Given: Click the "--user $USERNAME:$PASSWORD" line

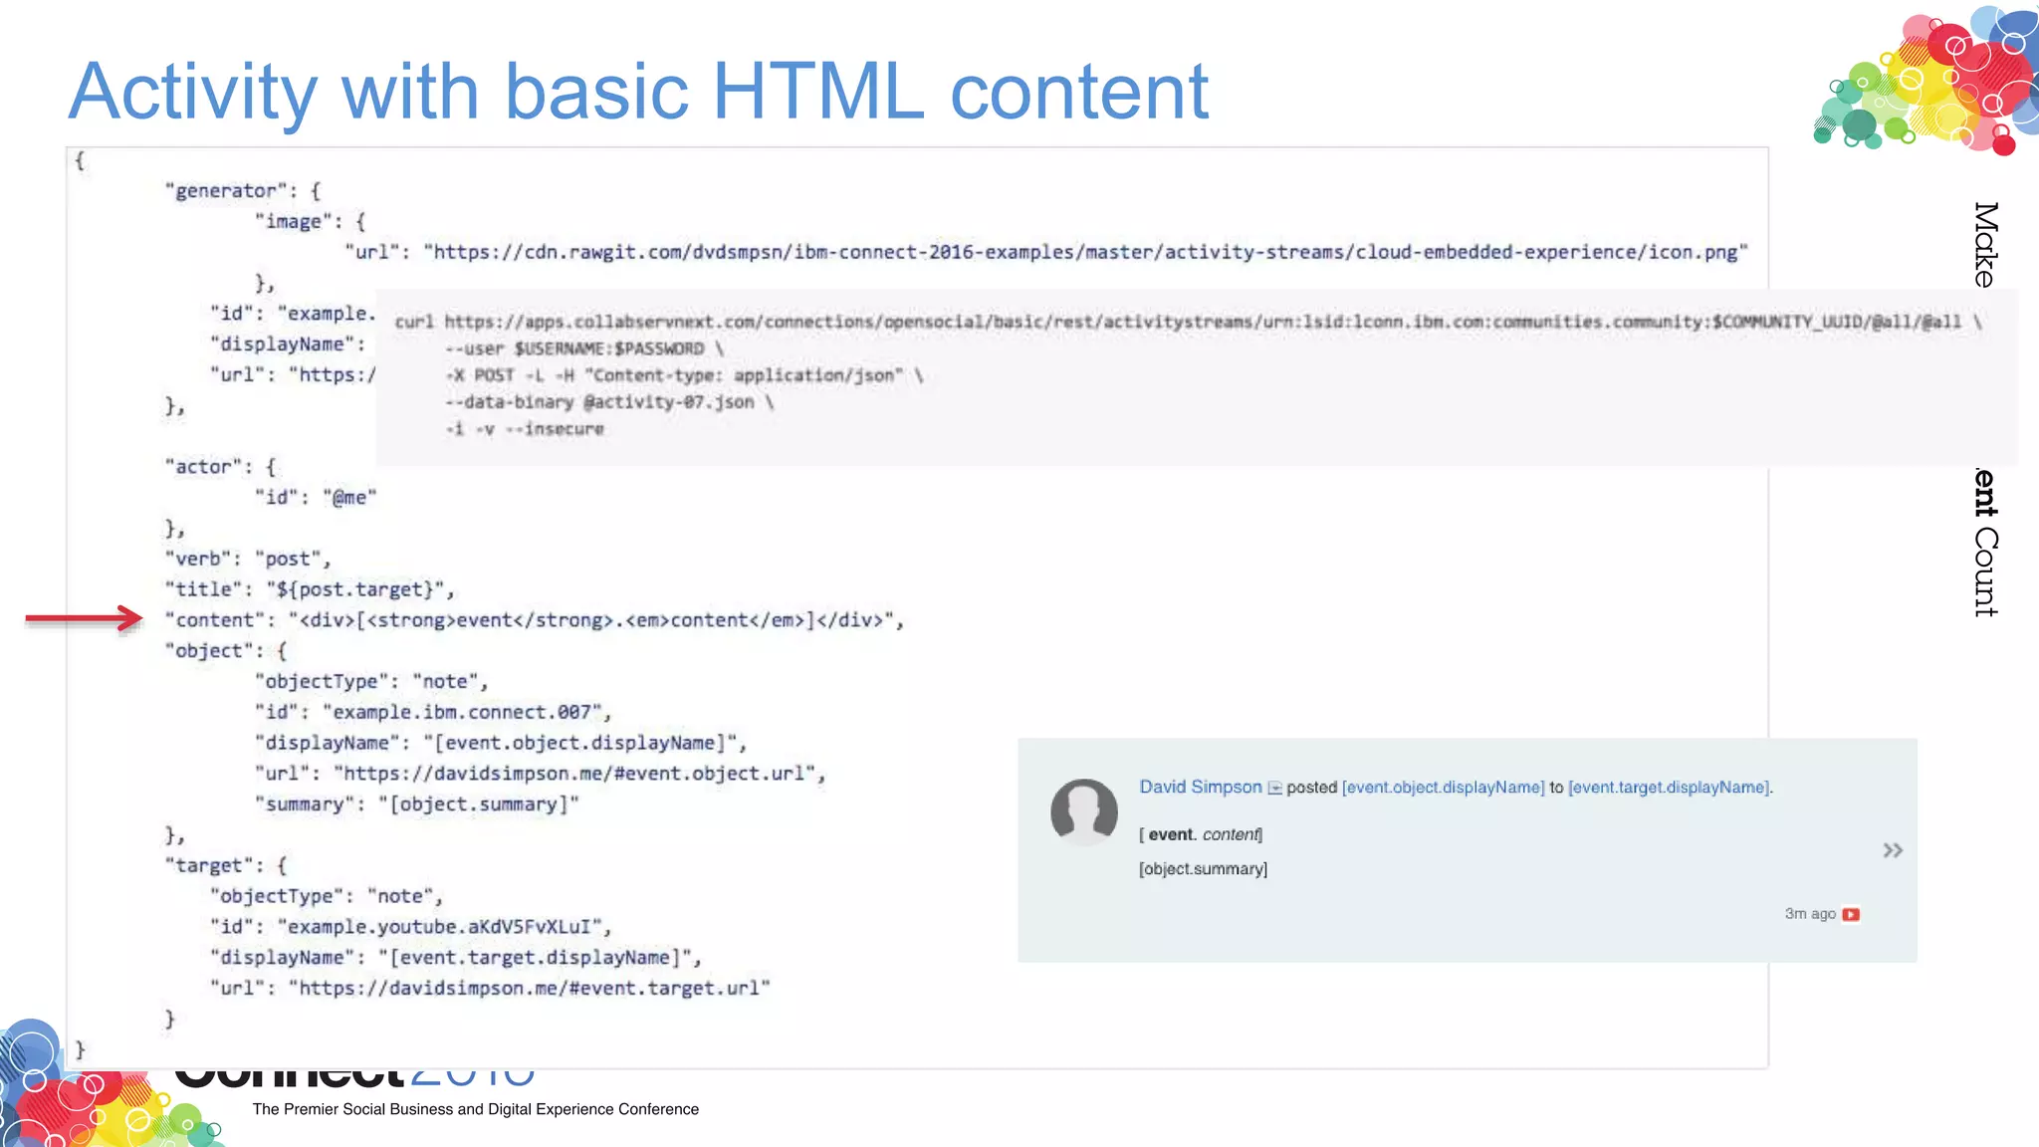Looking at the screenshot, I should click(584, 348).
